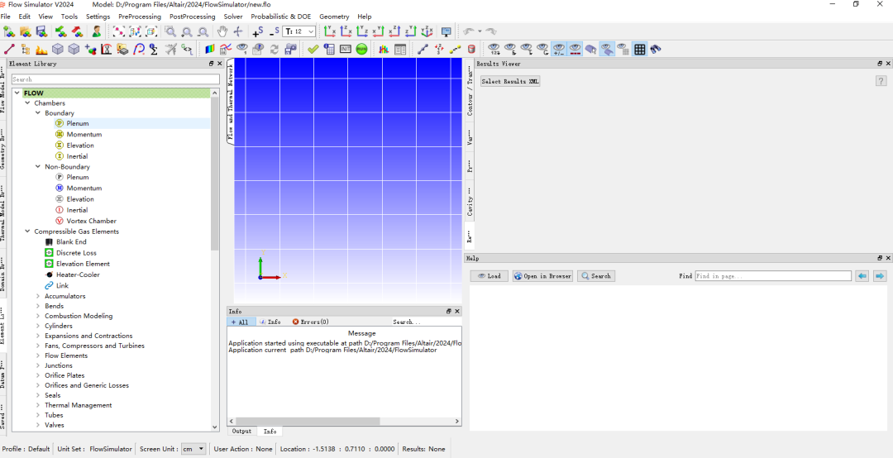The width and height of the screenshot is (893, 458).
Task: Toggle the eye with 123 labels icon
Action: pos(494,50)
